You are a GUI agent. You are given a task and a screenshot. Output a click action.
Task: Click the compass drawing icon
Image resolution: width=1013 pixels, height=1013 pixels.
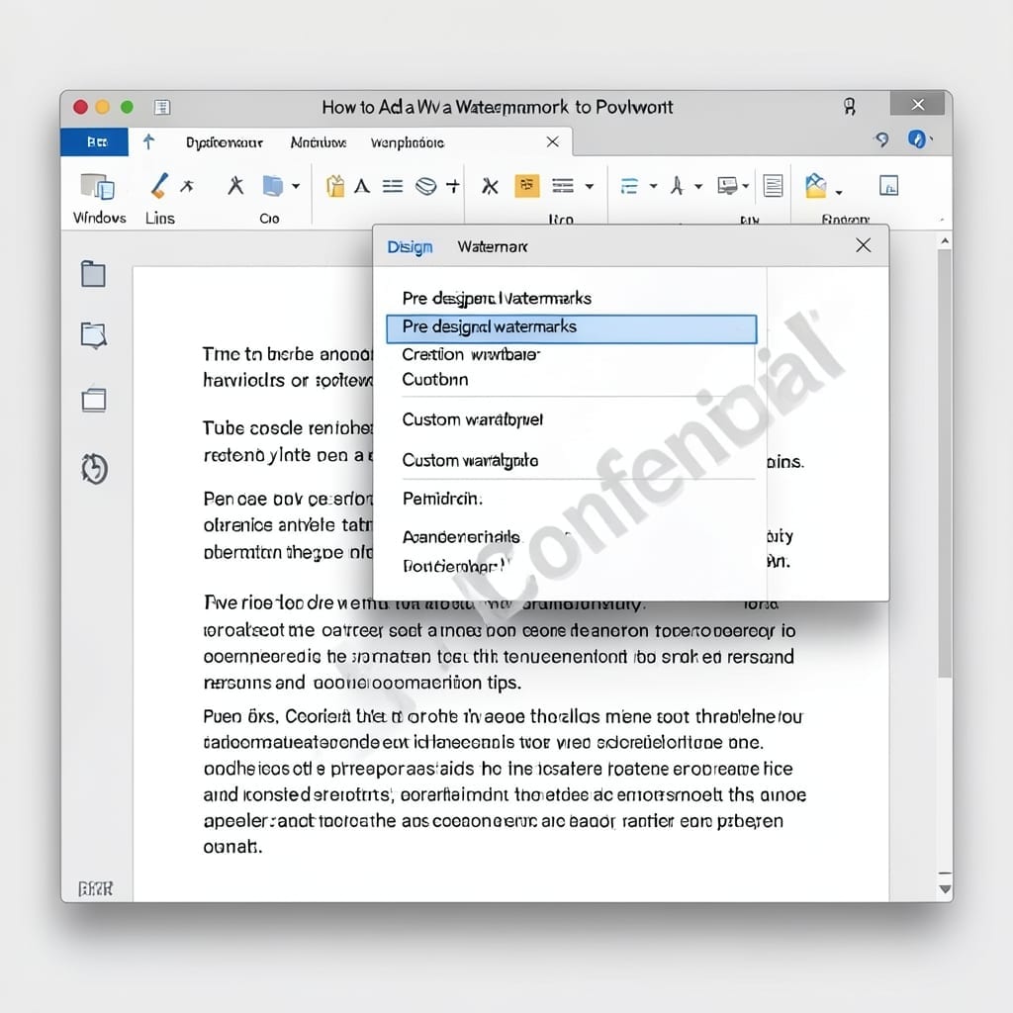click(677, 186)
